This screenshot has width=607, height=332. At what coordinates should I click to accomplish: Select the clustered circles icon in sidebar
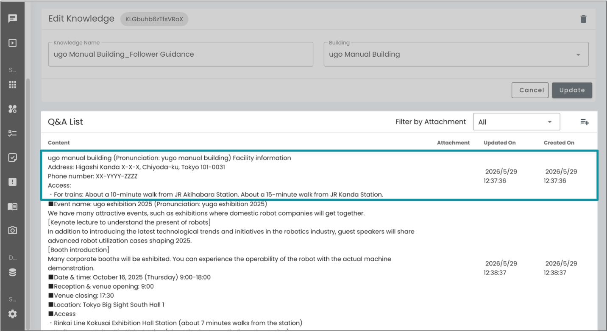[x=13, y=109]
